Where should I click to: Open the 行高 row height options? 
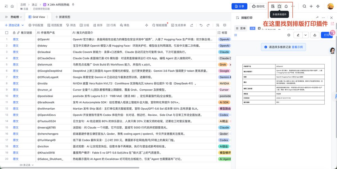111,25
